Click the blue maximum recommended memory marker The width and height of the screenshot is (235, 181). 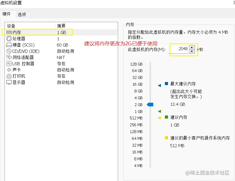[x=160, y=85]
